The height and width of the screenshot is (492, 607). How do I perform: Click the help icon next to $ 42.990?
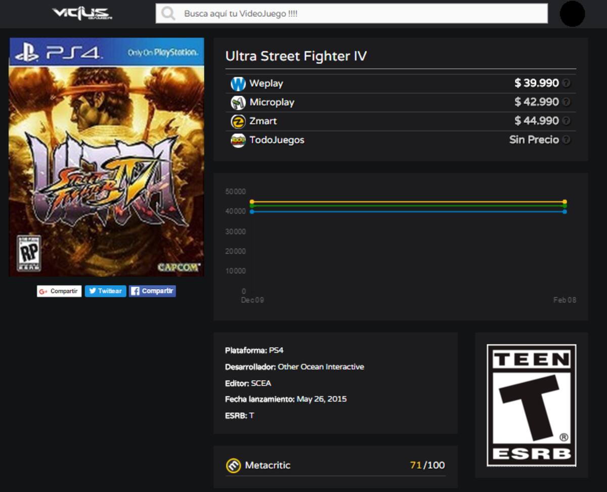coord(566,102)
